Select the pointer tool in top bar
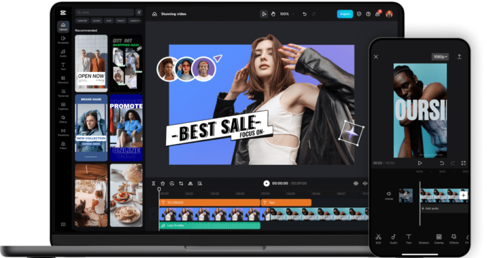This screenshot has width=487, height=258. [264, 14]
